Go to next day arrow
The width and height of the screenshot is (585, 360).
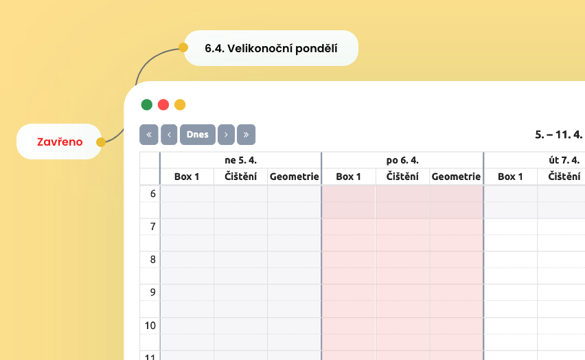point(227,135)
